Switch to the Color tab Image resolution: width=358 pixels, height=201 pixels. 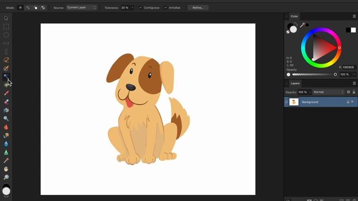pyautogui.click(x=294, y=16)
